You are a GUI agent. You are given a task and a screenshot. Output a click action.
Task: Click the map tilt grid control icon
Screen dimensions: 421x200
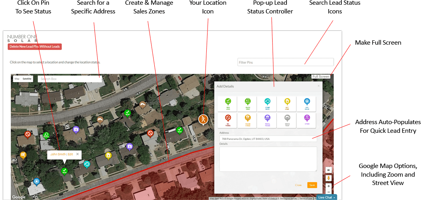[329, 170]
